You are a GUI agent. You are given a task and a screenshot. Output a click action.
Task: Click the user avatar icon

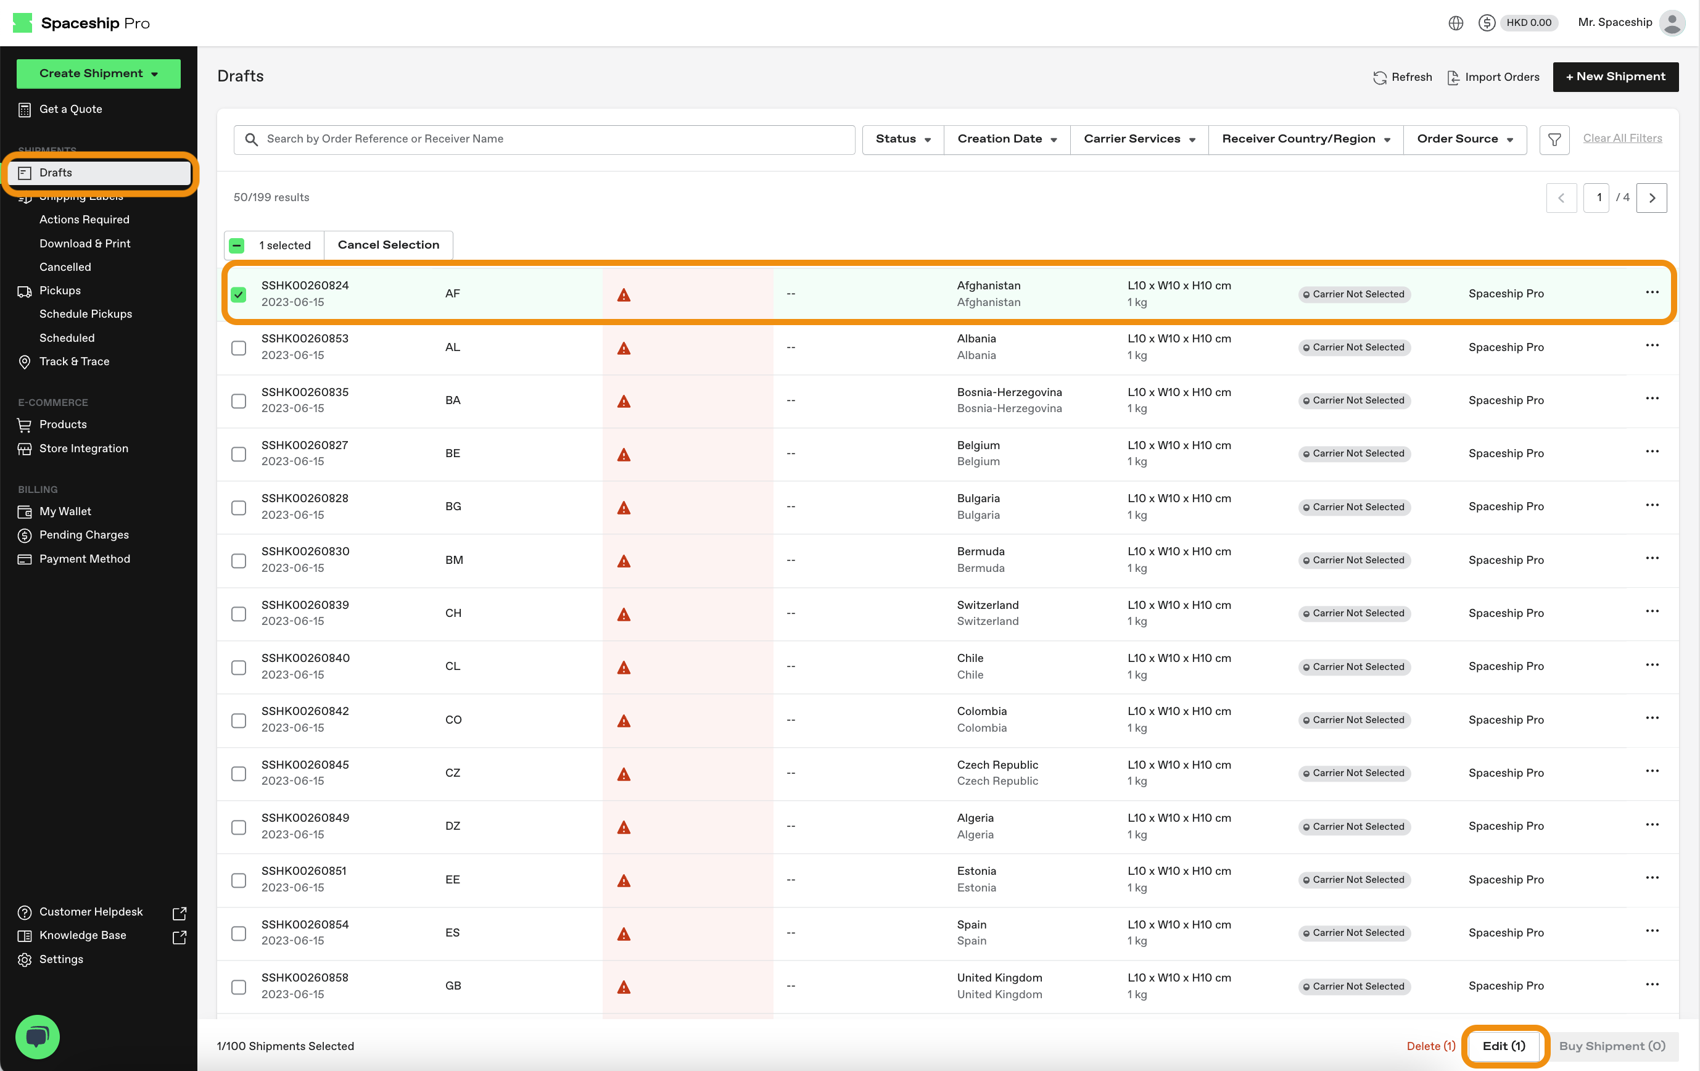[x=1671, y=23]
